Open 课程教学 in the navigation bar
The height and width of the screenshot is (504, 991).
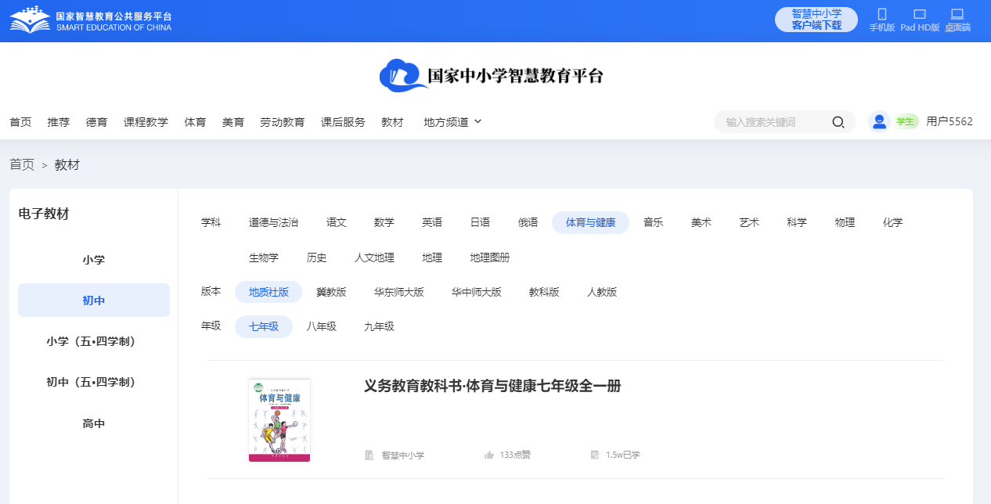(x=146, y=122)
